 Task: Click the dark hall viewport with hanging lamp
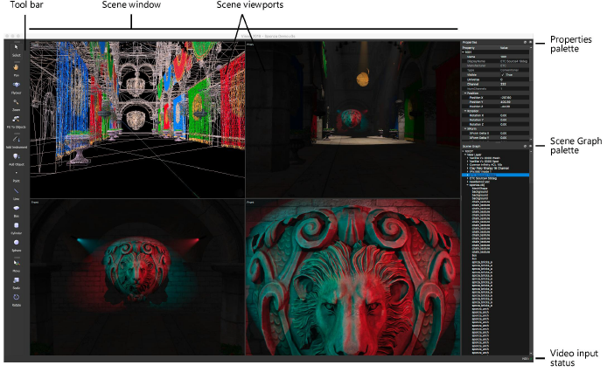point(353,120)
